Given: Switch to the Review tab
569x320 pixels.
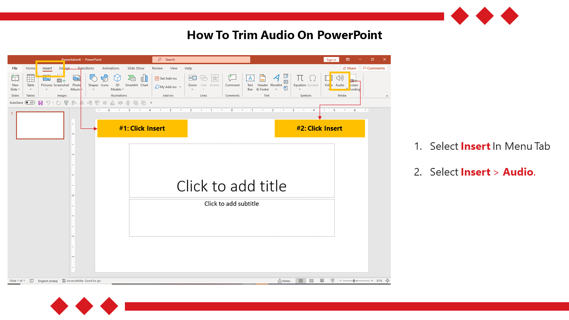Looking at the screenshot, I should point(157,68).
